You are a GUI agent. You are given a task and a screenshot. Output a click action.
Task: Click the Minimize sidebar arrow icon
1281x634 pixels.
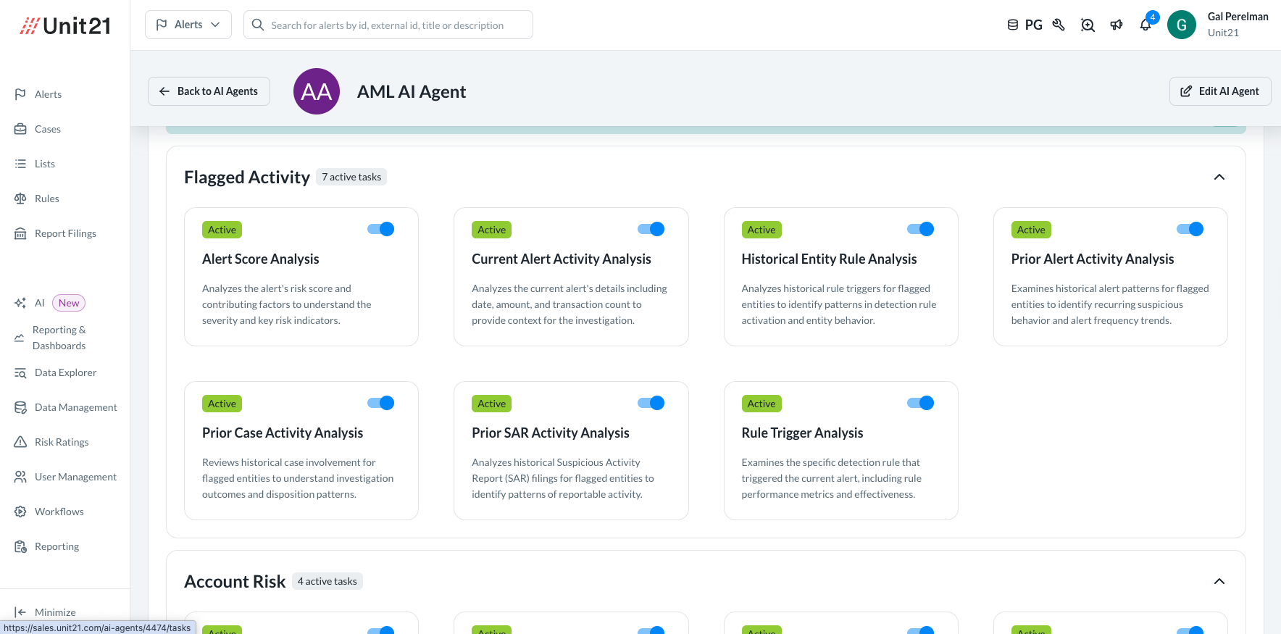[20, 612]
